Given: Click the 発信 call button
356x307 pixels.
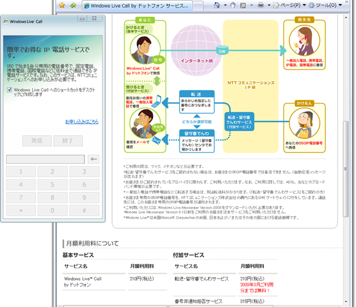Looking at the screenshot, I should click(36, 141).
